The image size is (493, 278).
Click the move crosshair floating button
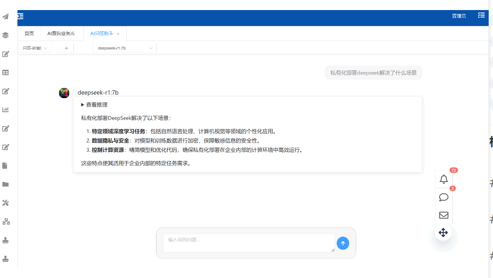(443, 233)
